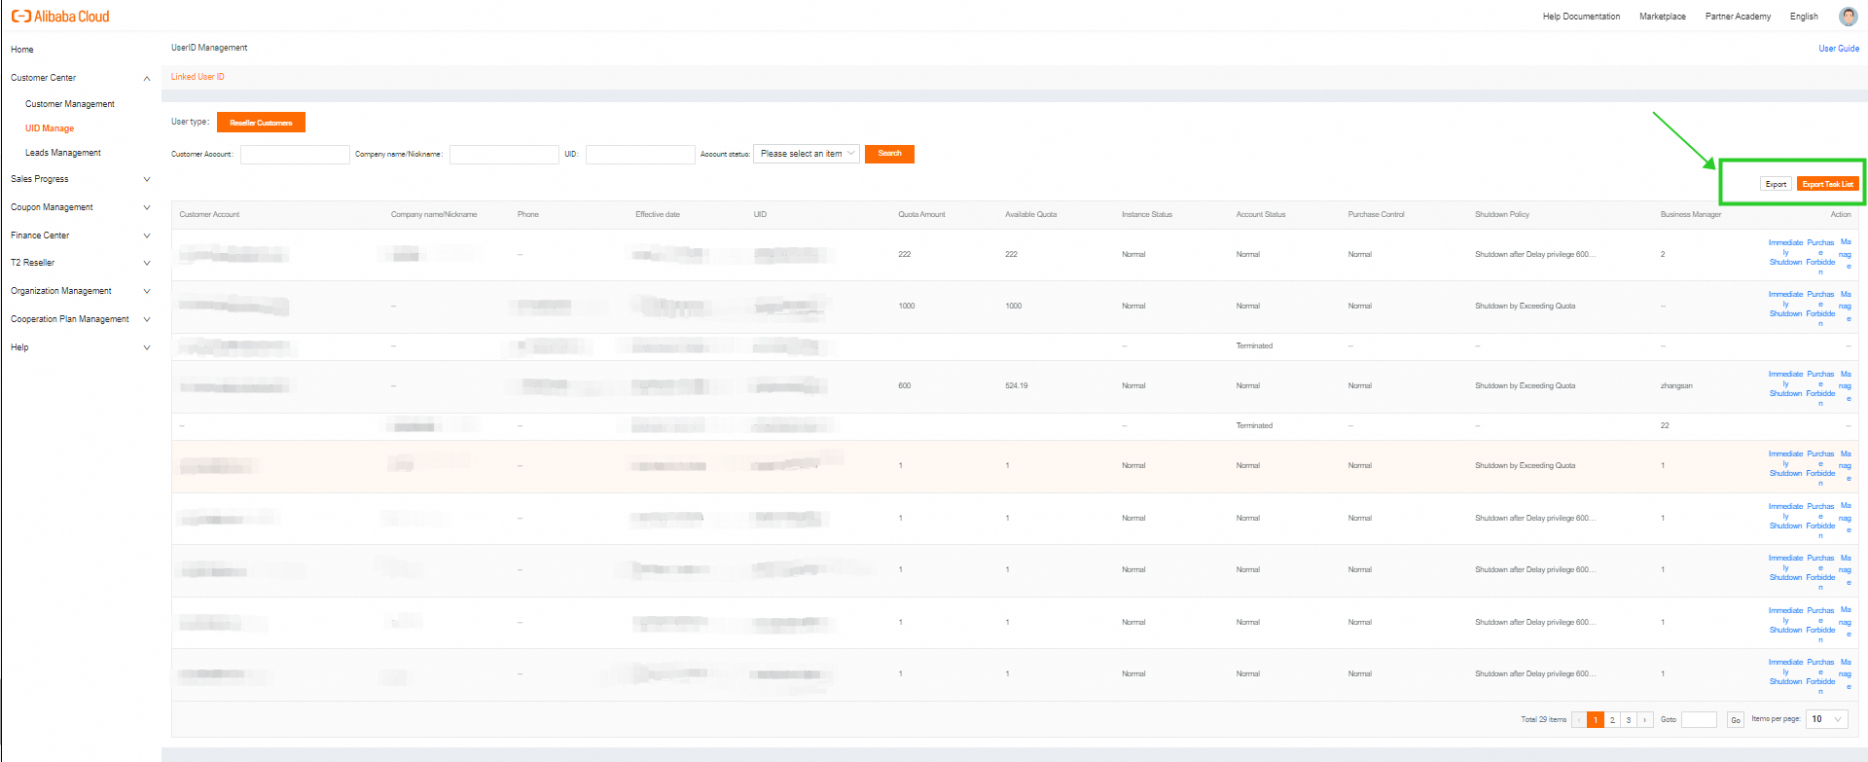The width and height of the screenshot is (1868, 762).
Task: Click the orange Search button
Action: pos(889,154)
